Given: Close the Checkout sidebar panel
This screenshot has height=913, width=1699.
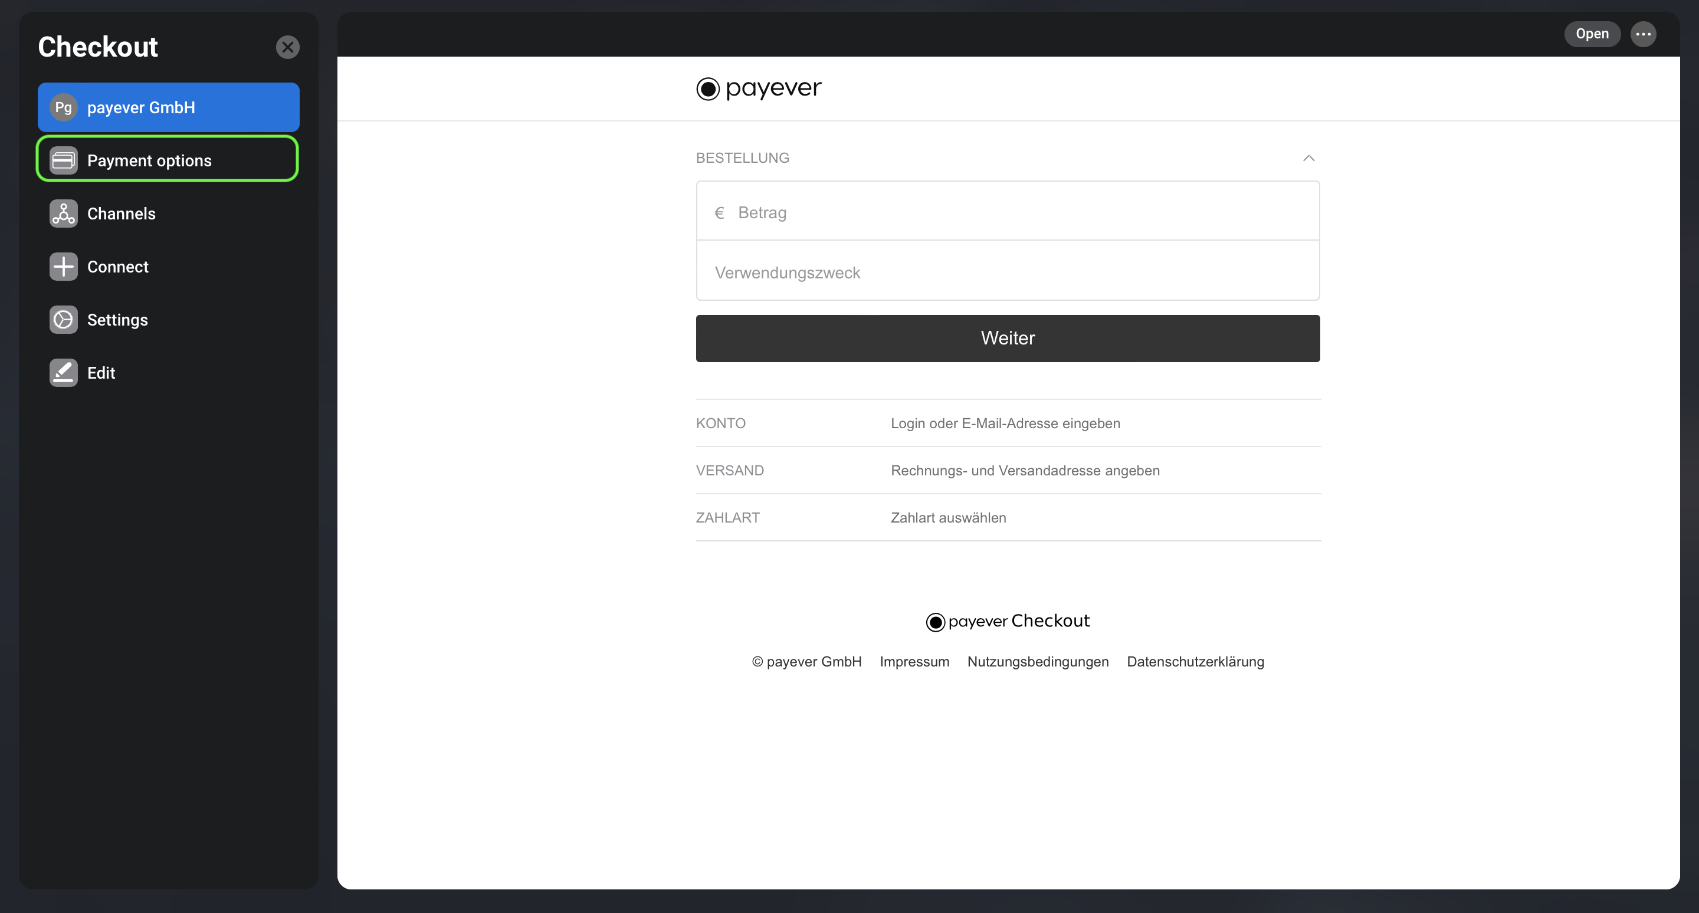Looking at the screenshot, I should pyautogui.click(x=287, y=47).
